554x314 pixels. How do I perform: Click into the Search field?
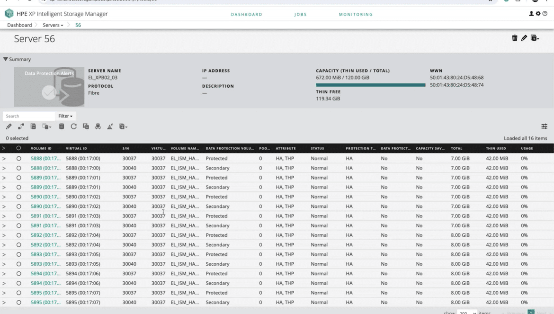(29, 116)
